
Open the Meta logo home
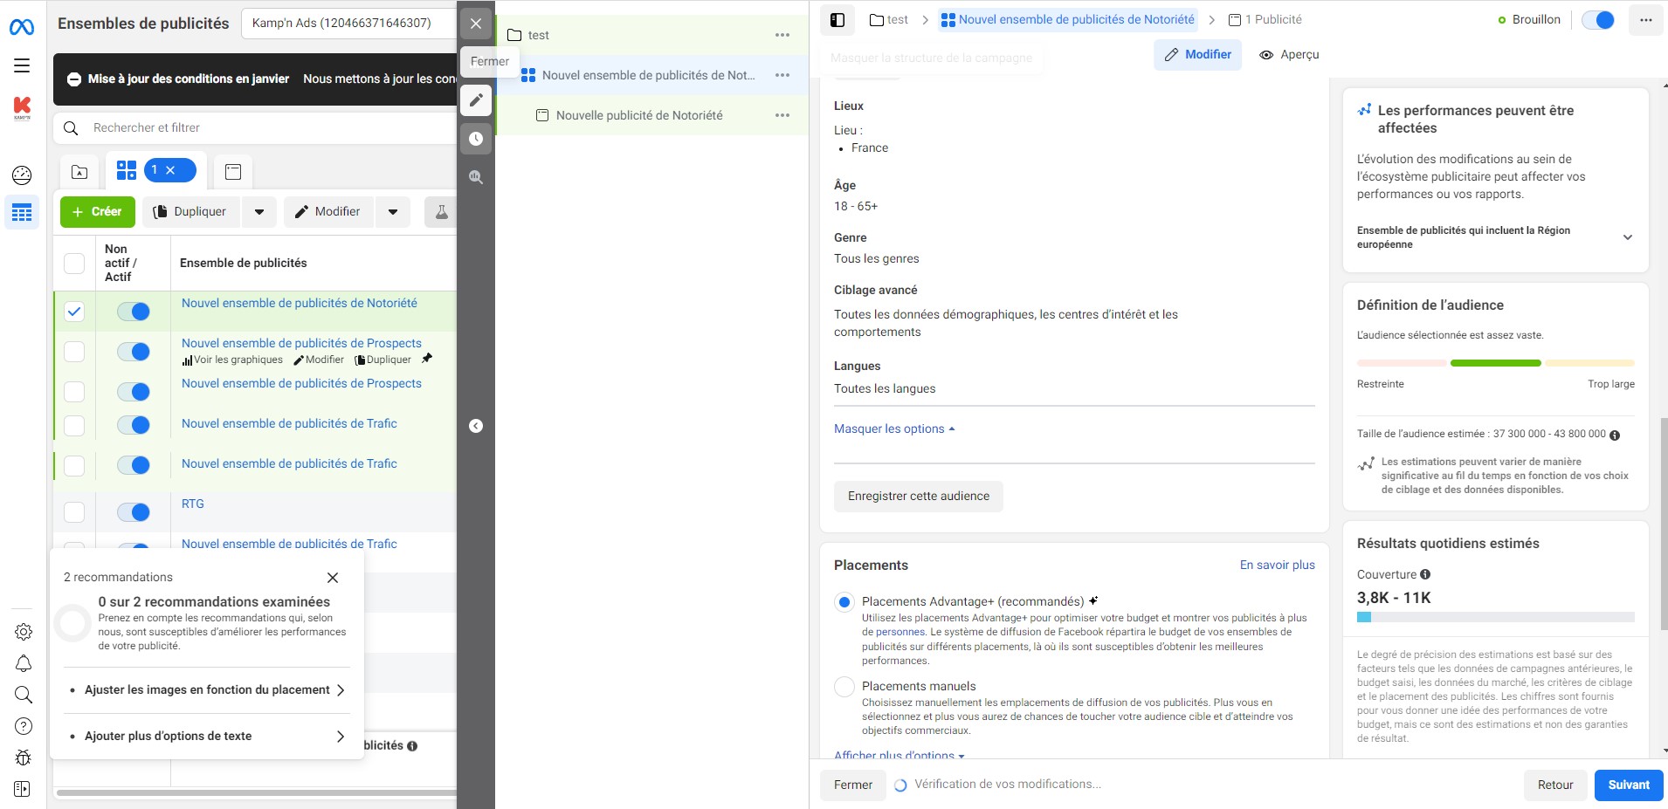click(22, 28)
